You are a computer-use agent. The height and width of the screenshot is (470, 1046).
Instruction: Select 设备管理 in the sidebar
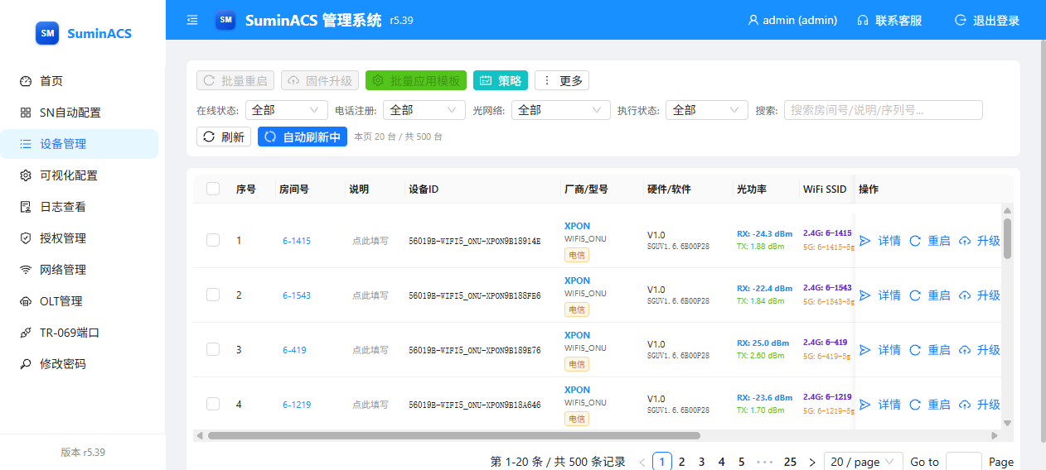pos(79,144)
